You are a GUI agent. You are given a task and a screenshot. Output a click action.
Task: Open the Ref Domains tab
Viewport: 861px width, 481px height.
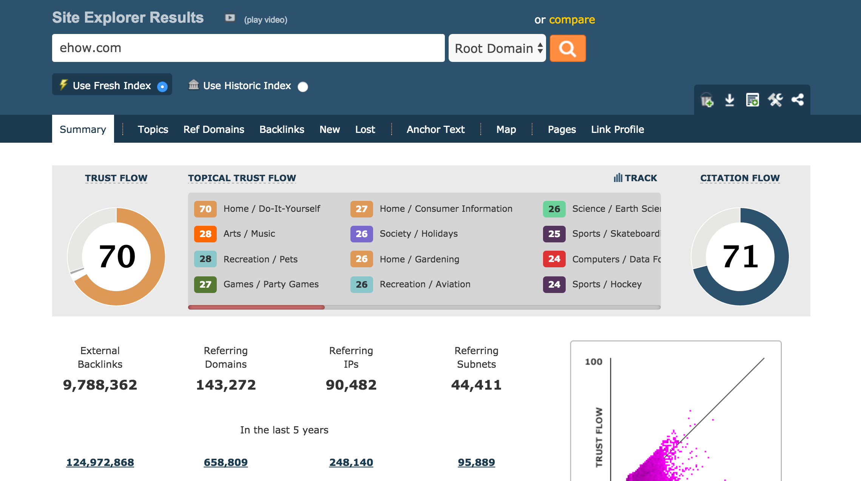(x=214, y=129)
